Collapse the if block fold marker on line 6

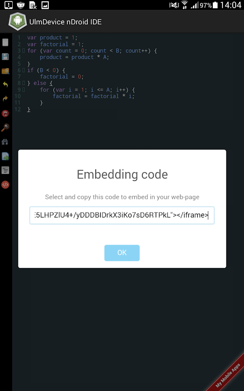(x=23, y=70)
